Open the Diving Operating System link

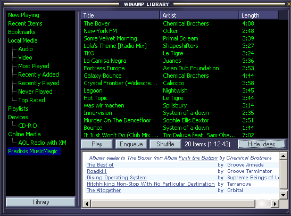117,178
